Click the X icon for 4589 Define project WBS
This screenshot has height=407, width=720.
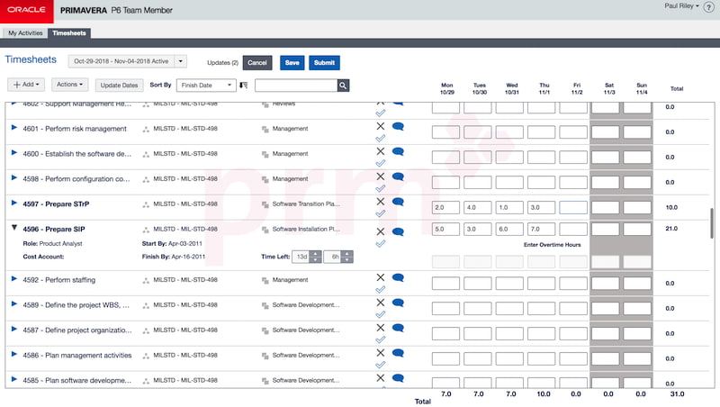coord(380,303)
